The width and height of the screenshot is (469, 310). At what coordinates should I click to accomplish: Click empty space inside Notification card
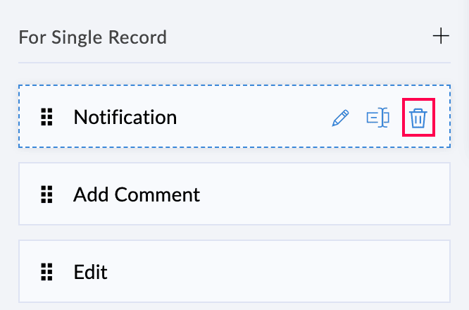point(254,118)
